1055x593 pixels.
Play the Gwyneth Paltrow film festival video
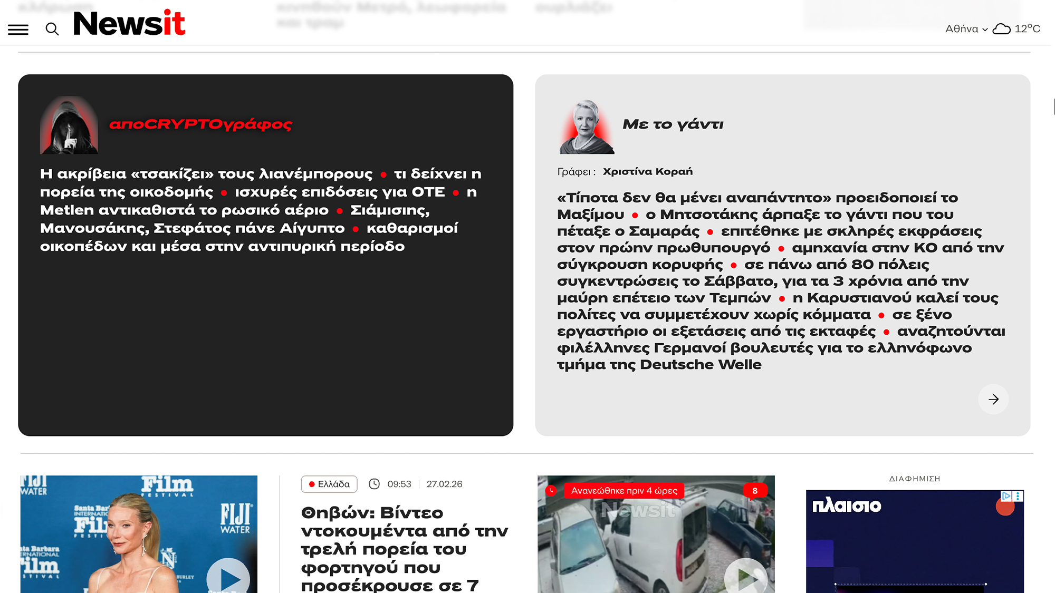click(x=228, y=578)
